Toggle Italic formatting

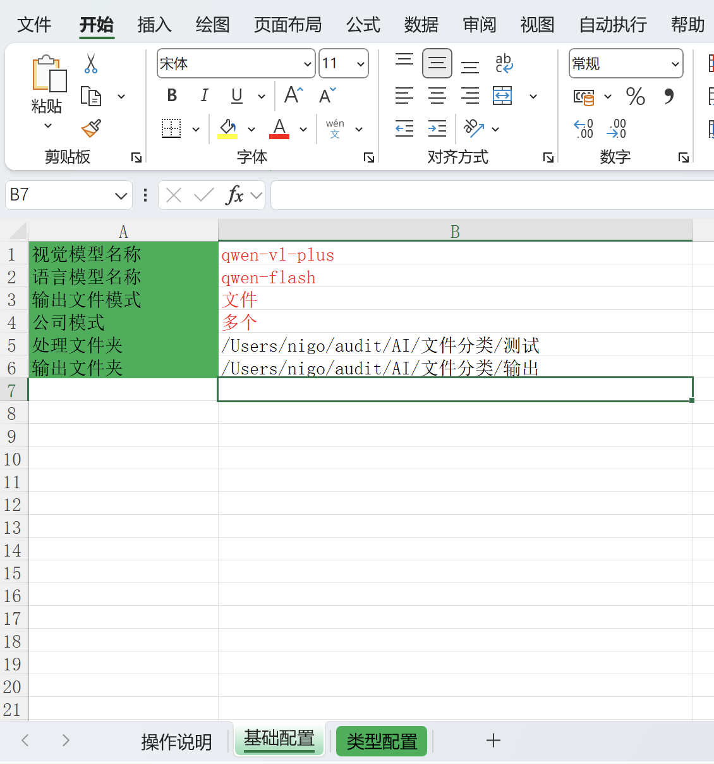[204, 96]
